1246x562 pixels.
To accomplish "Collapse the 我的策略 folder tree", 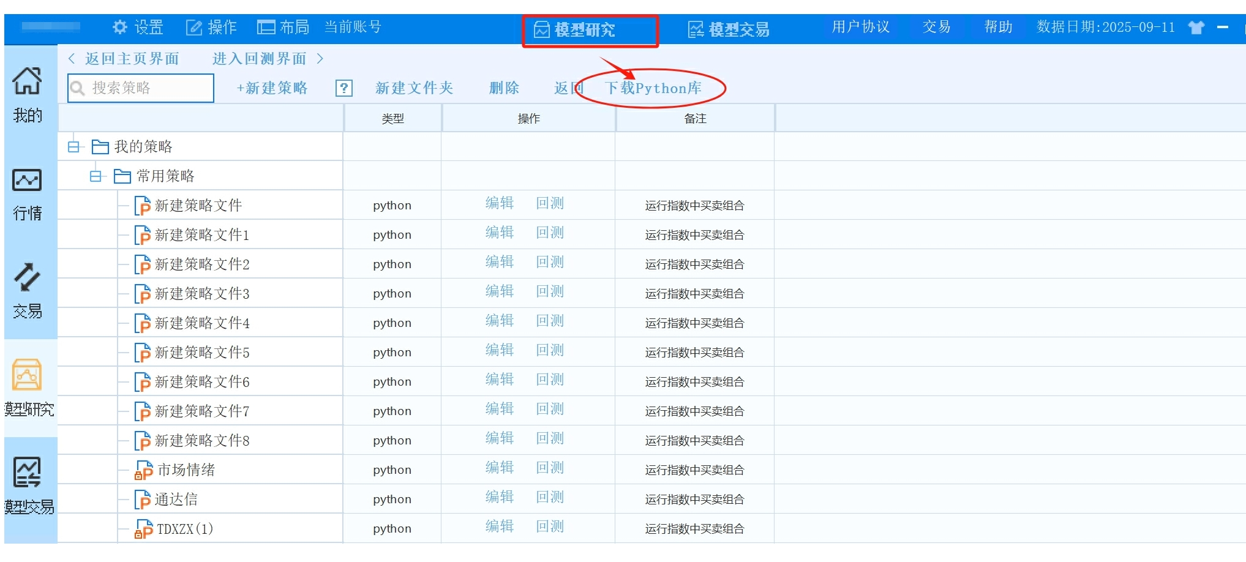I will (x=73, y=147).
